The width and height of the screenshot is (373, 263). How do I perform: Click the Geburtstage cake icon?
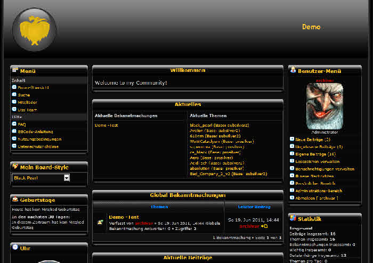(15, 200)
